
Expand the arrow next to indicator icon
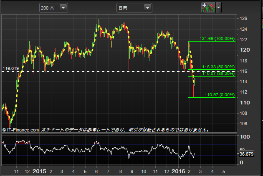(218, 7)
